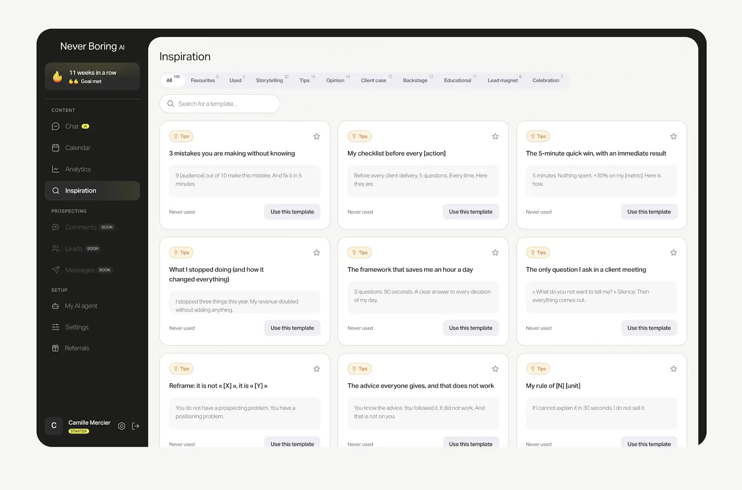Screen dimensions: 742x490
Task: Click the My AI agent robot icon
Action: coord(55,306)
